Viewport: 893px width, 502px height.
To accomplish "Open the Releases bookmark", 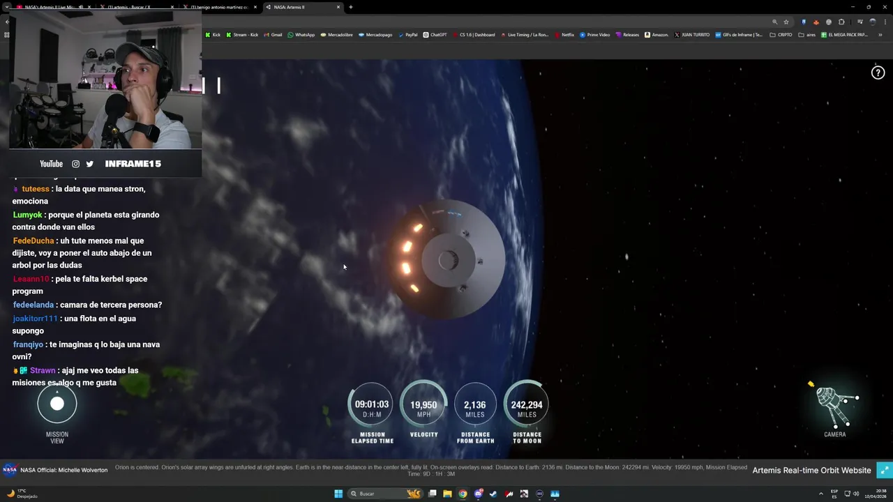I will [627, 35].
